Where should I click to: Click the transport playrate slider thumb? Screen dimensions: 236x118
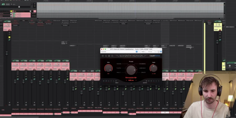(19, 7)
